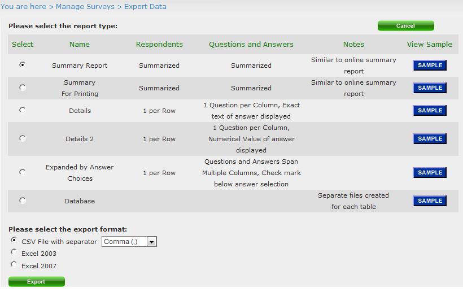Open the Export Data breadcrumb link
The height and width of the screenshot is (292, 463).
point(145,7)
